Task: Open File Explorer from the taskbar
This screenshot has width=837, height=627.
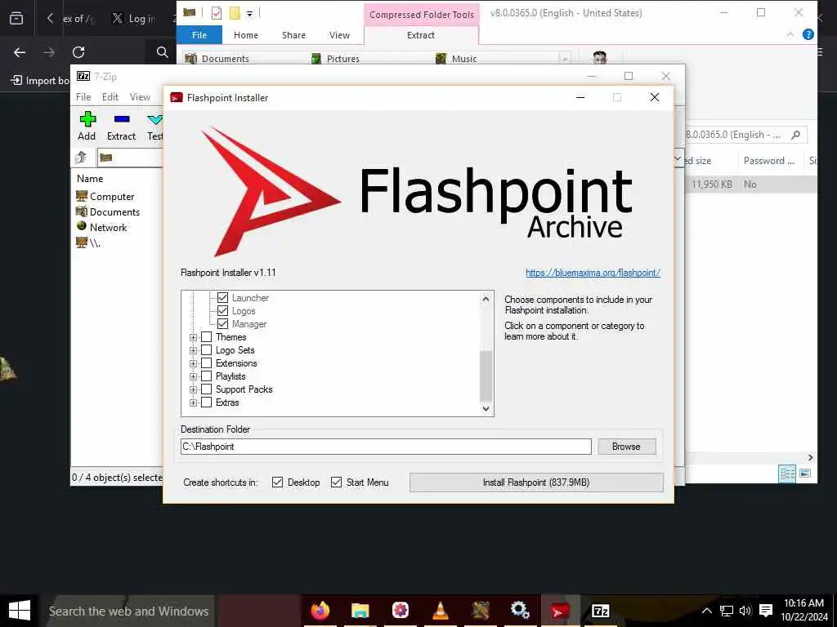Action: (360, 611)
